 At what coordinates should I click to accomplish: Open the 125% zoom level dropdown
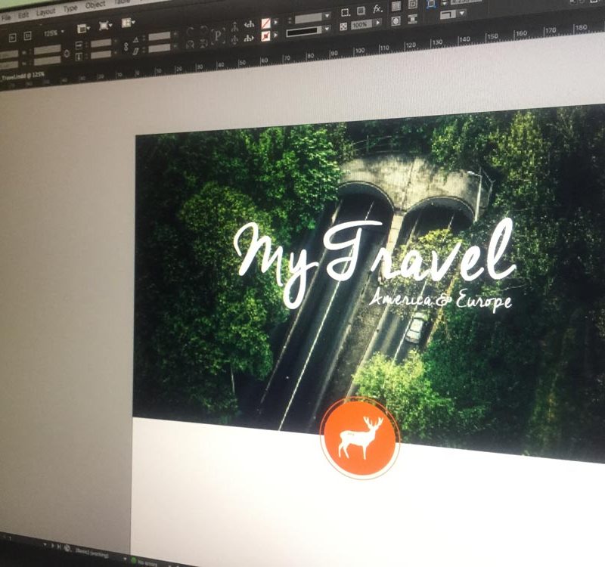click(54, 33)
